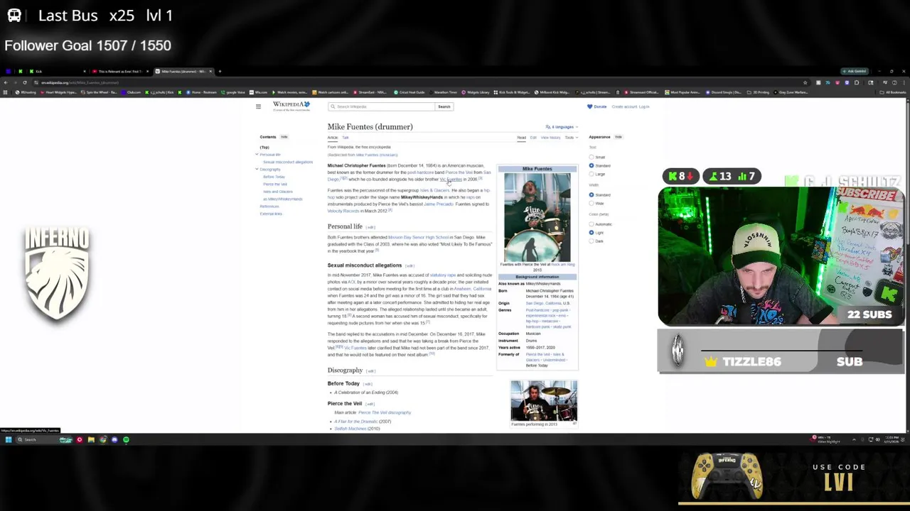Select the Read tab

pos(521,138)
